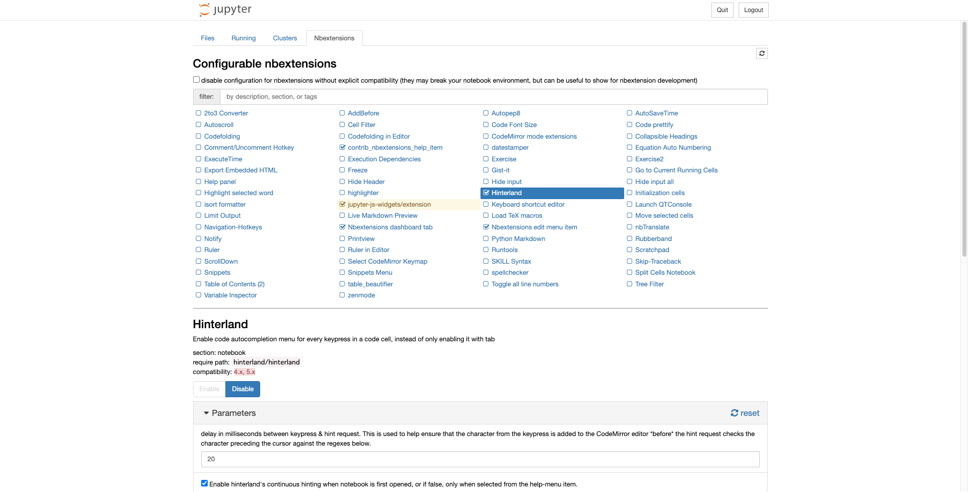Uncheck contrib_nbextensions_help_item
The image size is (968, 492).
342,147
